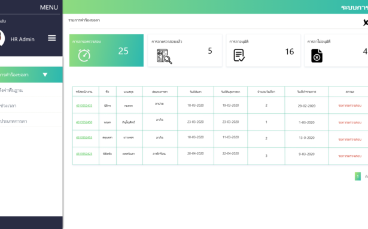This screenshot has height=229, width=368.
Task: Select the approved leave card showing 16
Action: [263, 51]
